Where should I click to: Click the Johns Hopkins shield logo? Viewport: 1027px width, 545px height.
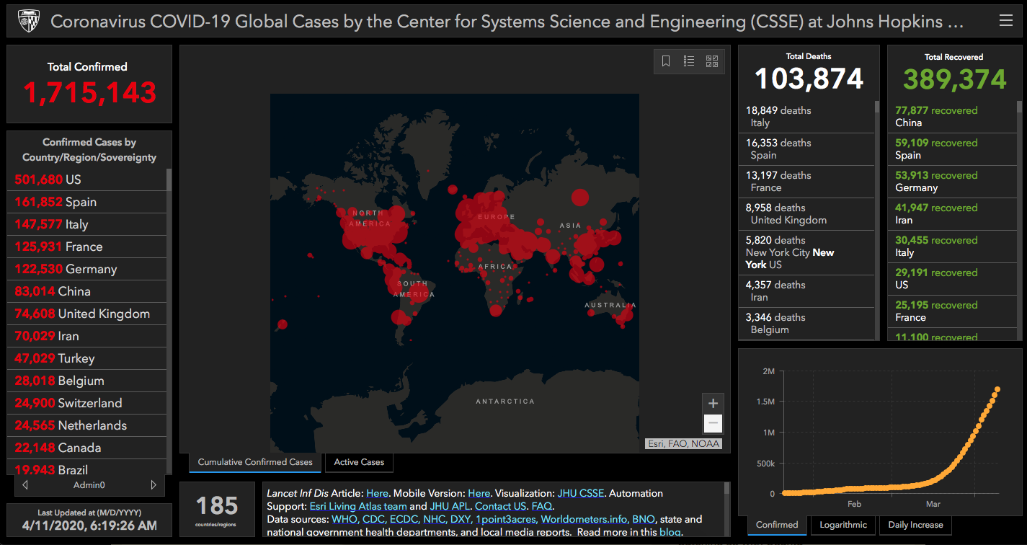coord(28,21)
